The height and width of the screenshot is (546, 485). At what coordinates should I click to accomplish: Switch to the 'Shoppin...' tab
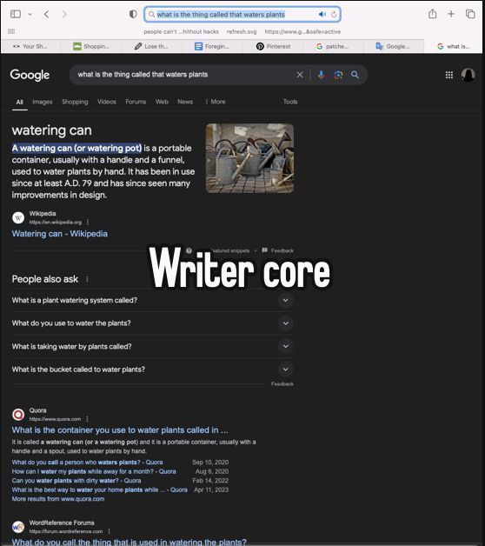[x=91, y=46]
